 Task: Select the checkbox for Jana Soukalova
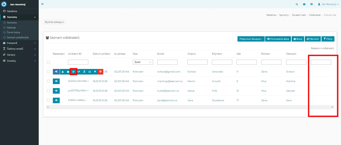pyautogui.click(x=49, y=100)
